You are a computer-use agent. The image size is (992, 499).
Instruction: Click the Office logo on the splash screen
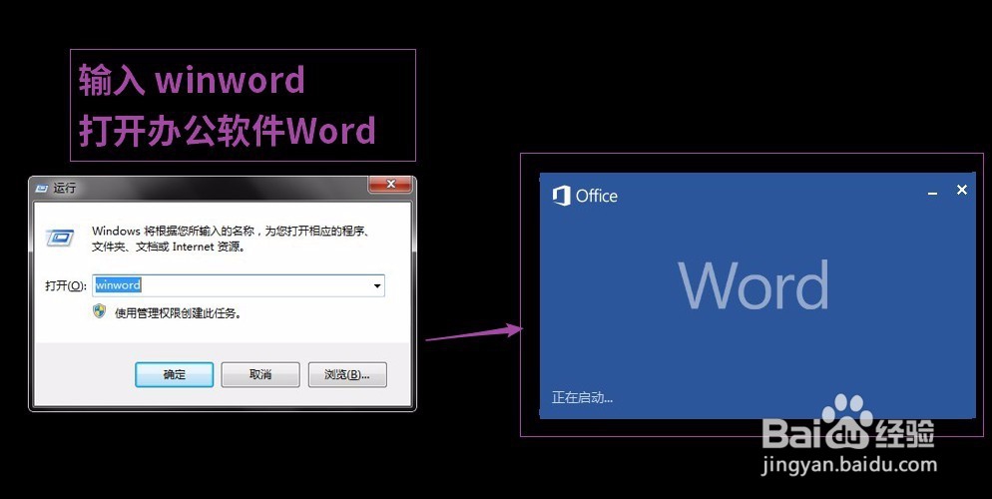585,196
